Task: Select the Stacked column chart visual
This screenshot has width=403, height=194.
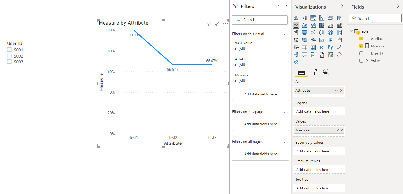Action: pyautogui.click(x=305, y=18)
